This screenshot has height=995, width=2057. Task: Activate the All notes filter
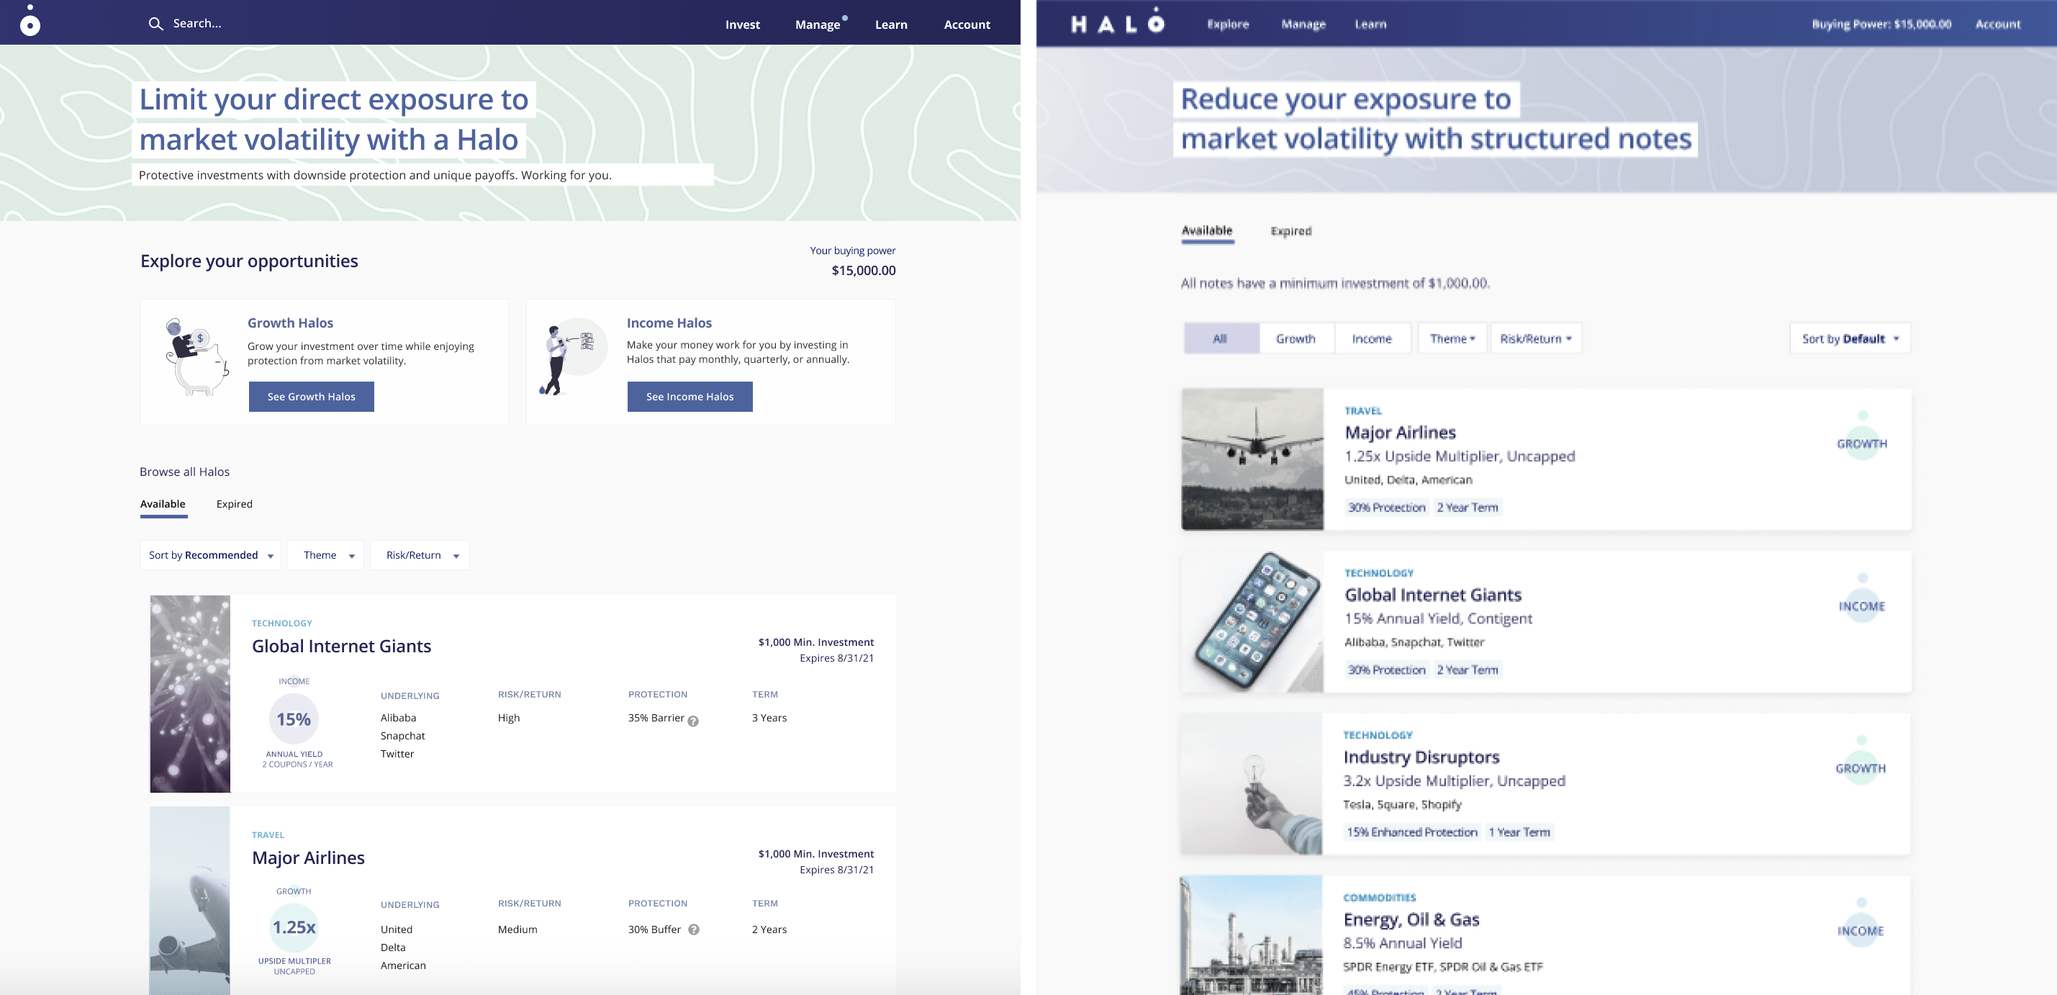[1220, 338]
